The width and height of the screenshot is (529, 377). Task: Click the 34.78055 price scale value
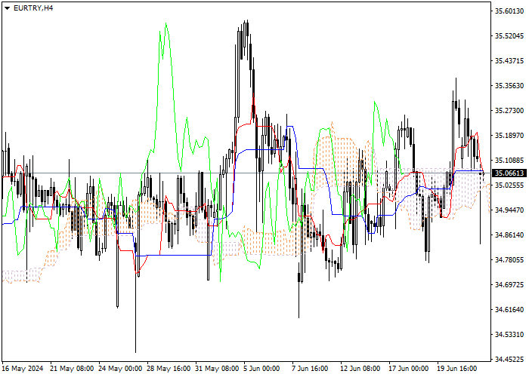click(x=509, y=260)
